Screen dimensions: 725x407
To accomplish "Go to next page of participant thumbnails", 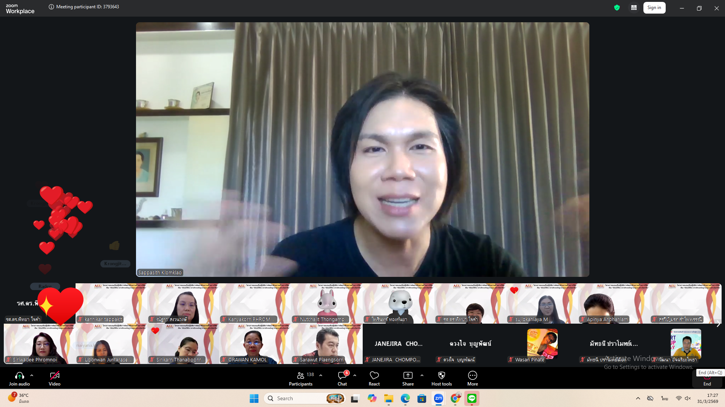I will [719, 324].
